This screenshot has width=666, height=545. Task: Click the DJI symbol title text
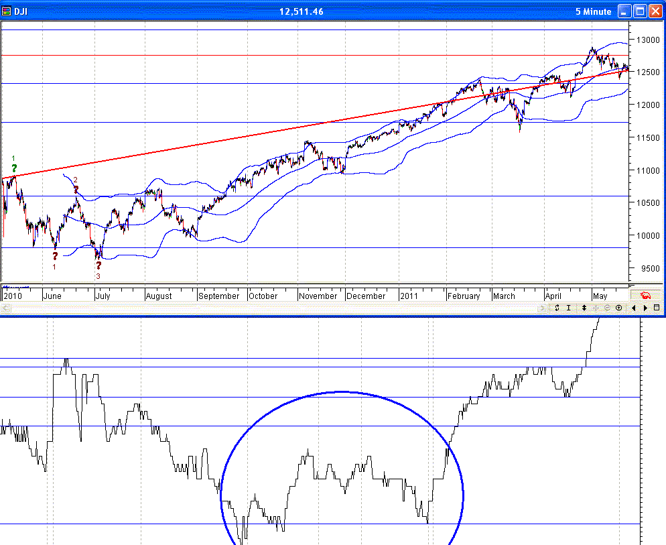click(21, 11)
